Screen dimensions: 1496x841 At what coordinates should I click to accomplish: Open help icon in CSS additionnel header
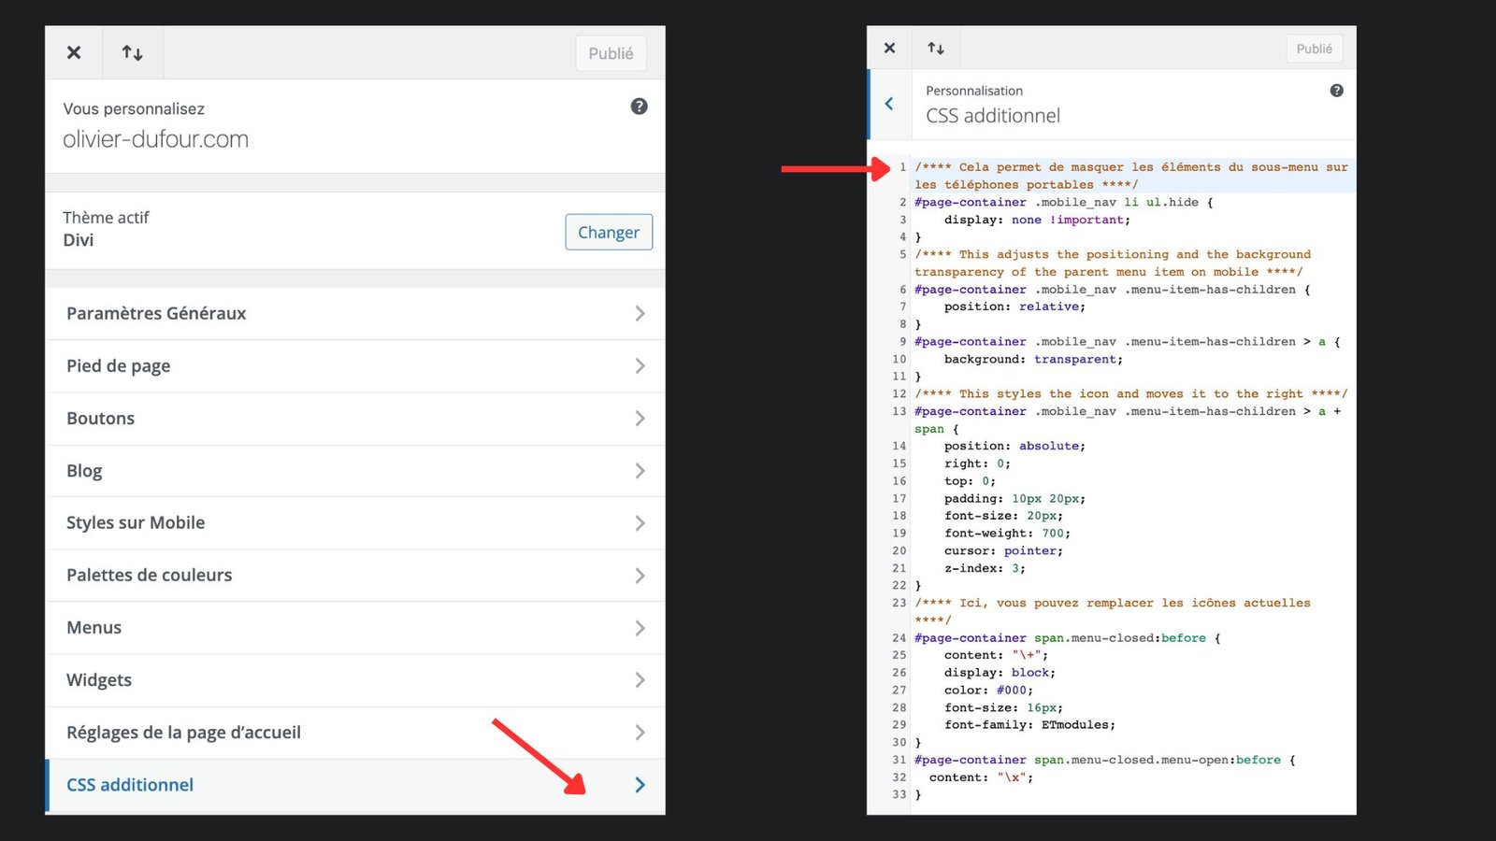pos(1337,91)
